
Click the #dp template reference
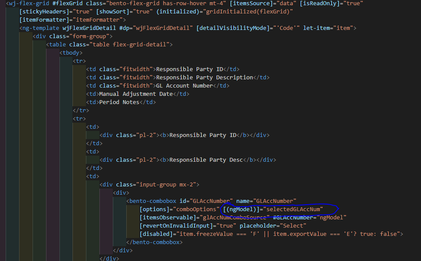click(x=124, y=28)
